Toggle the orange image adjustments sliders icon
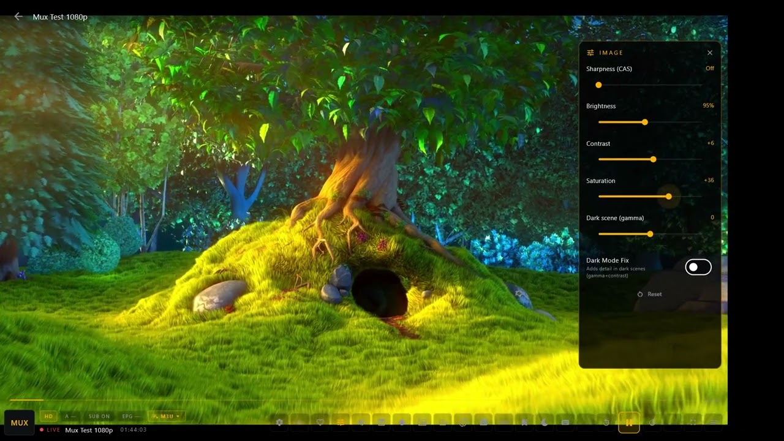784x441 pixels. pos(341,422)
